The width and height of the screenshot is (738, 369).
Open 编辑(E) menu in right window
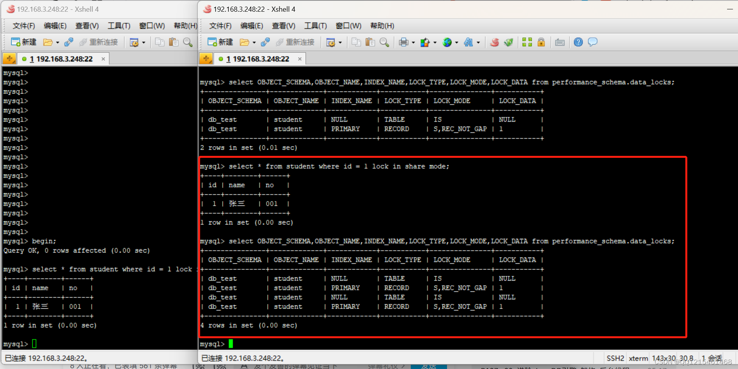pyautogui.click(x=252, y=26)
